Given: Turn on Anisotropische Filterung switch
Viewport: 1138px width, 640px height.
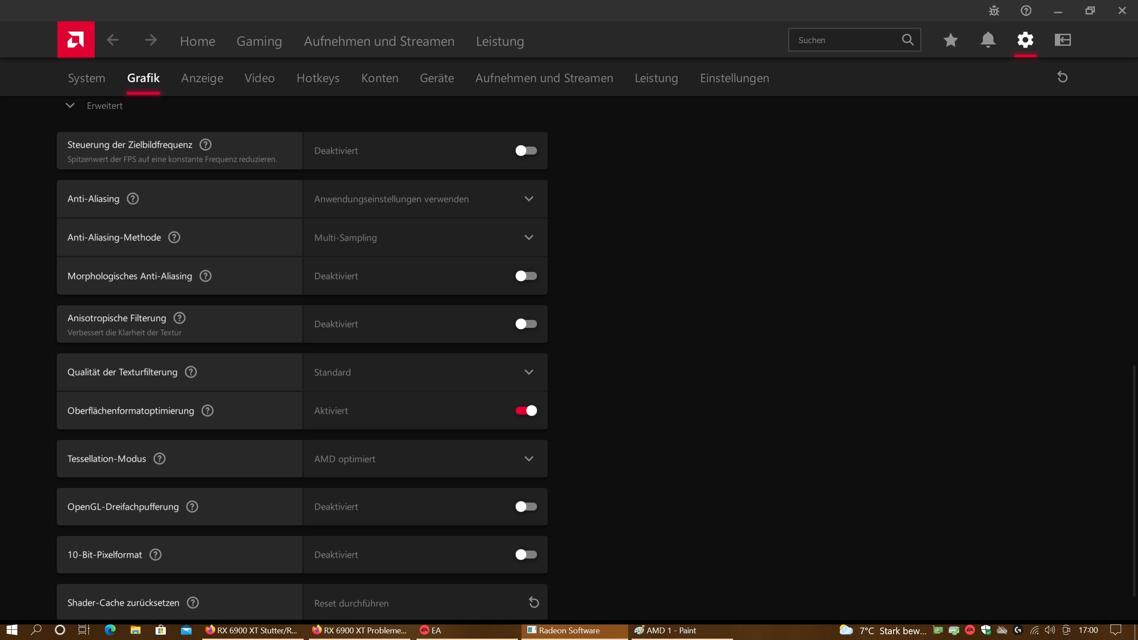Looking at the screenshot, I should (526, 324).
